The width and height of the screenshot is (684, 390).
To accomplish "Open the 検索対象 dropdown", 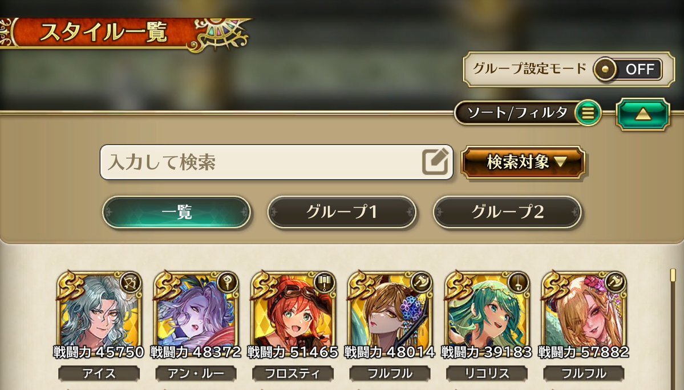I will [523, 162].
